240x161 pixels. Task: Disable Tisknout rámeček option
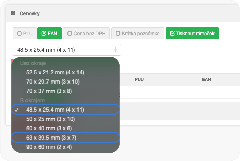(192, 34)
